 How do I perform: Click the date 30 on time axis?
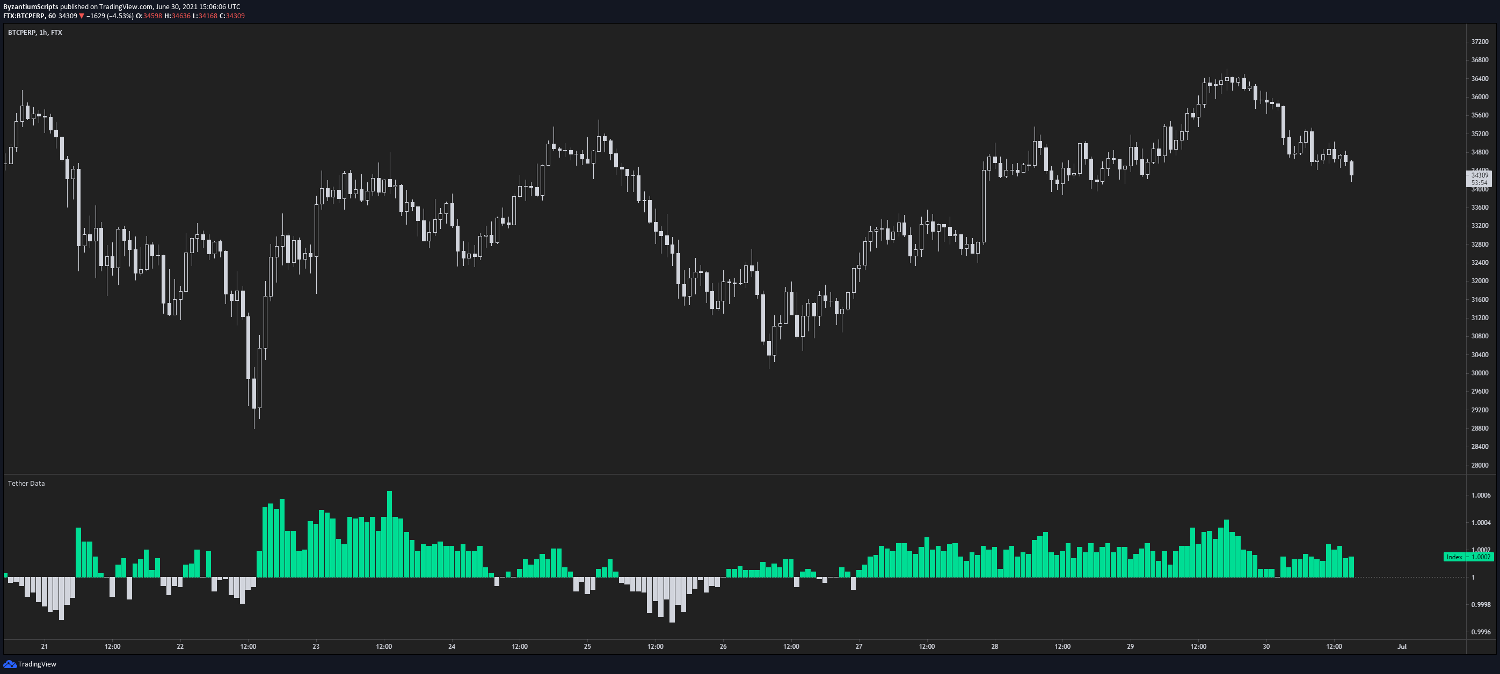(x=1265, y=646)
